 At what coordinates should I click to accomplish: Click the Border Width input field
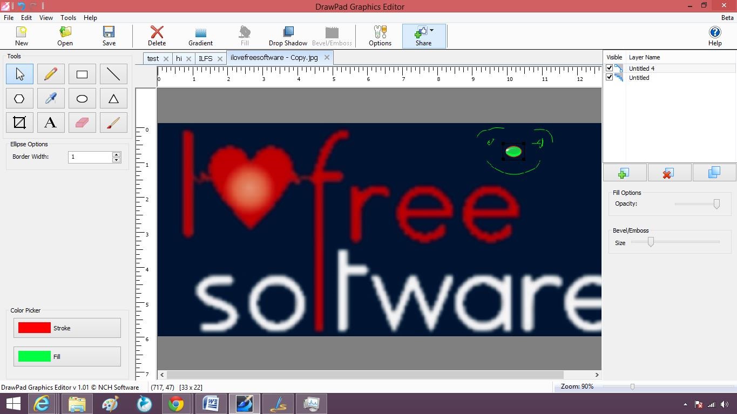[90, 157]
